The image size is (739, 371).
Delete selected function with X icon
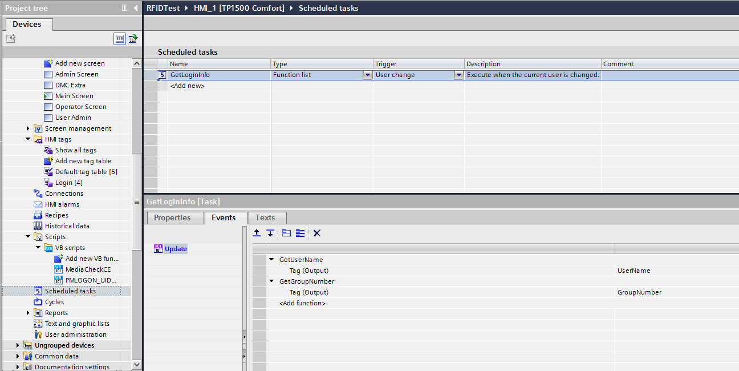(317, 233)
